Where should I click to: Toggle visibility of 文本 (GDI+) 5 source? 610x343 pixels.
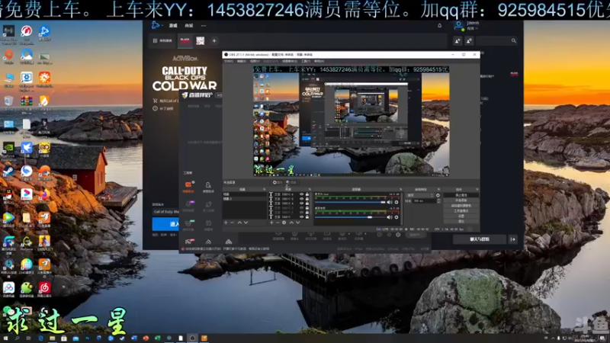click(301, 199)
